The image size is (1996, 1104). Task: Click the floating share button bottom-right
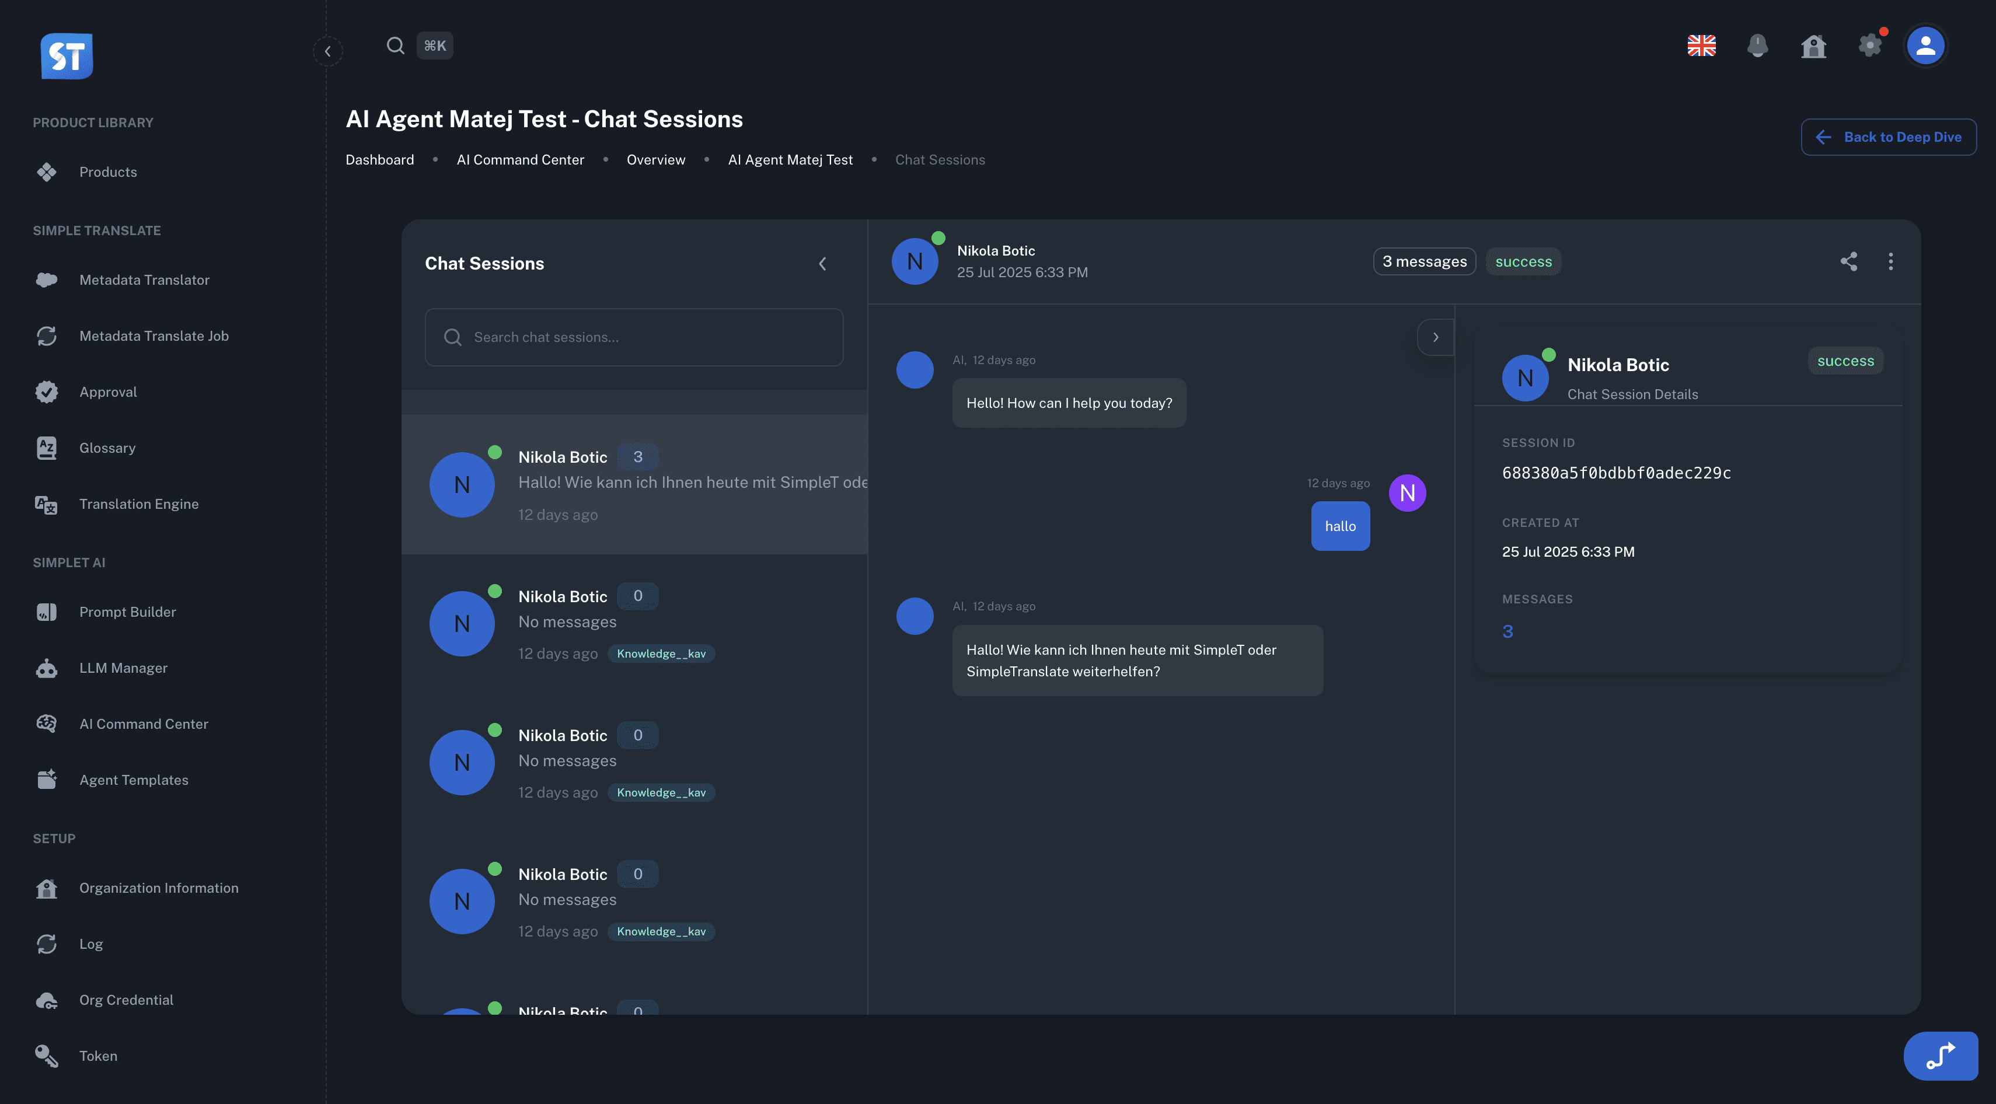[x=1942, y=1055]
